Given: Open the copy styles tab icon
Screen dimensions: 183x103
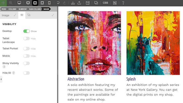Looking at the screenshot, I should [x=29, y=15].
